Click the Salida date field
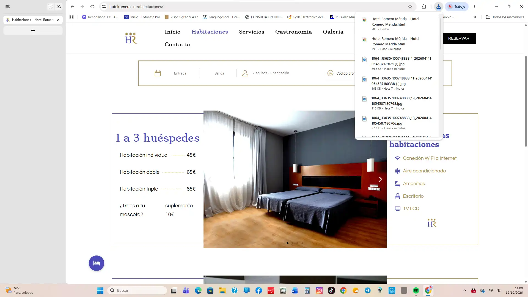528x297 pixels. click(x=219, y=73)
